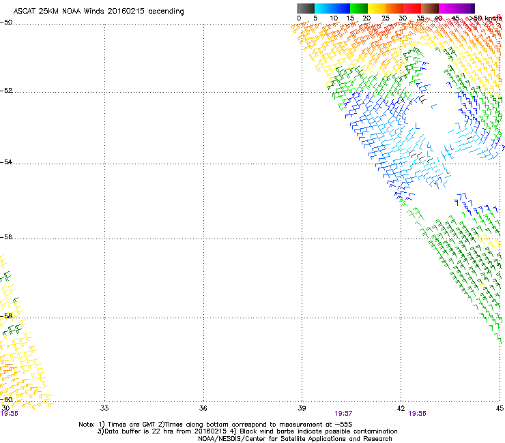This screenshot has height=443, width=505.
Task: Select the yellow 20–25 knots color bar segment
Action: (377, 8)
